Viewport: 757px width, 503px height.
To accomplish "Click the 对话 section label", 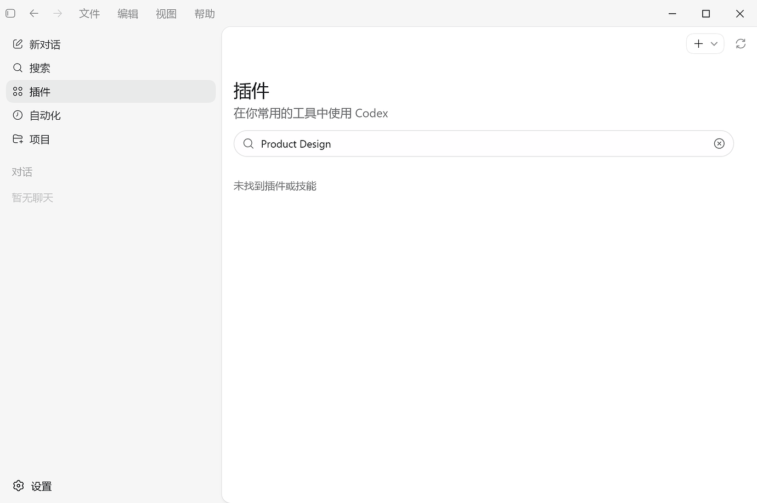I will click(22, 172).
